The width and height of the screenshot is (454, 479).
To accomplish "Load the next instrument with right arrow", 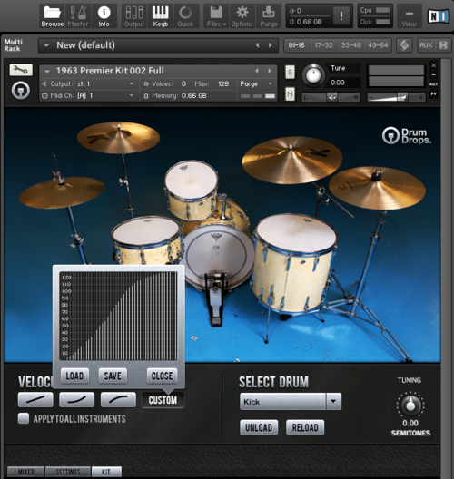I will pos(270,71).
